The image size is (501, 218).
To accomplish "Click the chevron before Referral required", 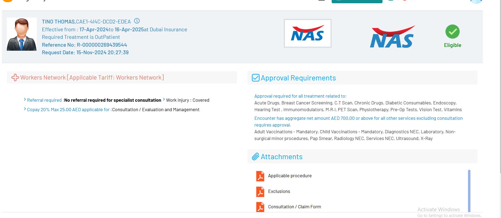I will tap(25, 100).
